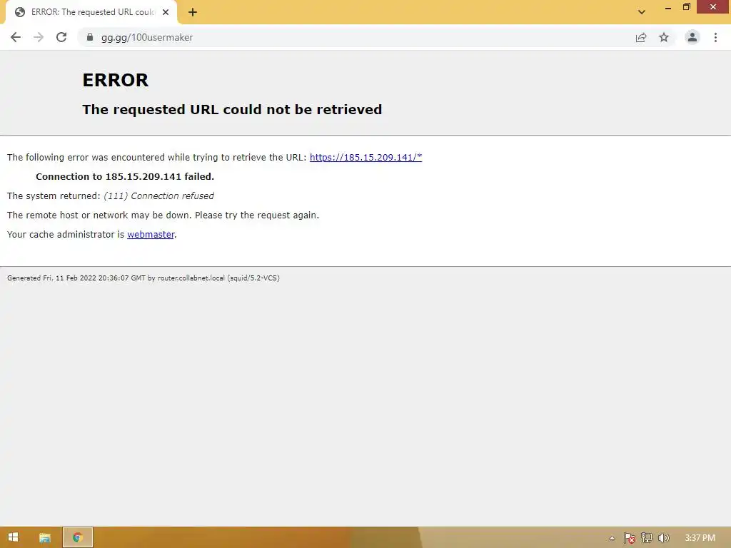Viewport: 731px width, 548px height.
Task: Open Chrome three-dot menu
Action: 715,37
